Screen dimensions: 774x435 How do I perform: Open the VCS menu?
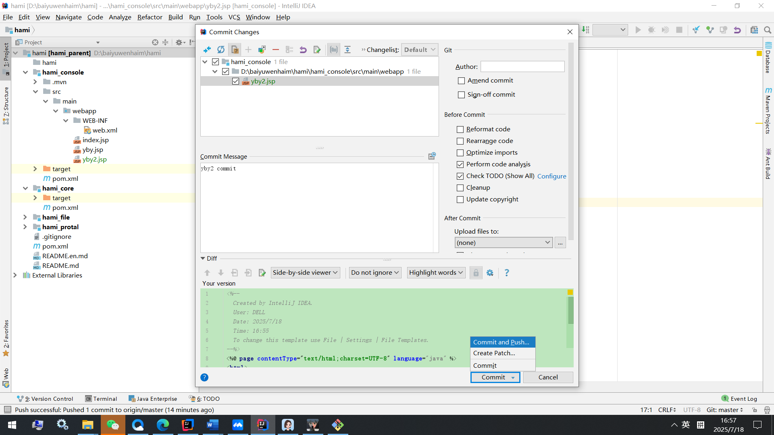234,17
